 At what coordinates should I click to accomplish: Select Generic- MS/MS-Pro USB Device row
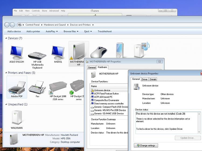point(109,110)
